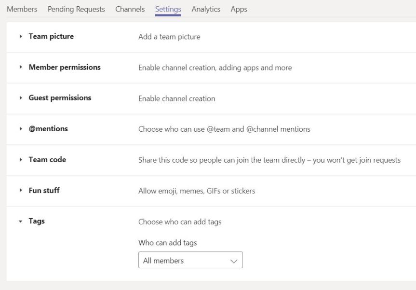Expand the Team code section heading

47,160
